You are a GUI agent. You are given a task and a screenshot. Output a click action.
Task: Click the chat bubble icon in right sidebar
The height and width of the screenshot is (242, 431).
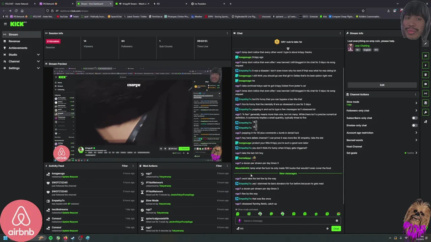pos(426,84)
